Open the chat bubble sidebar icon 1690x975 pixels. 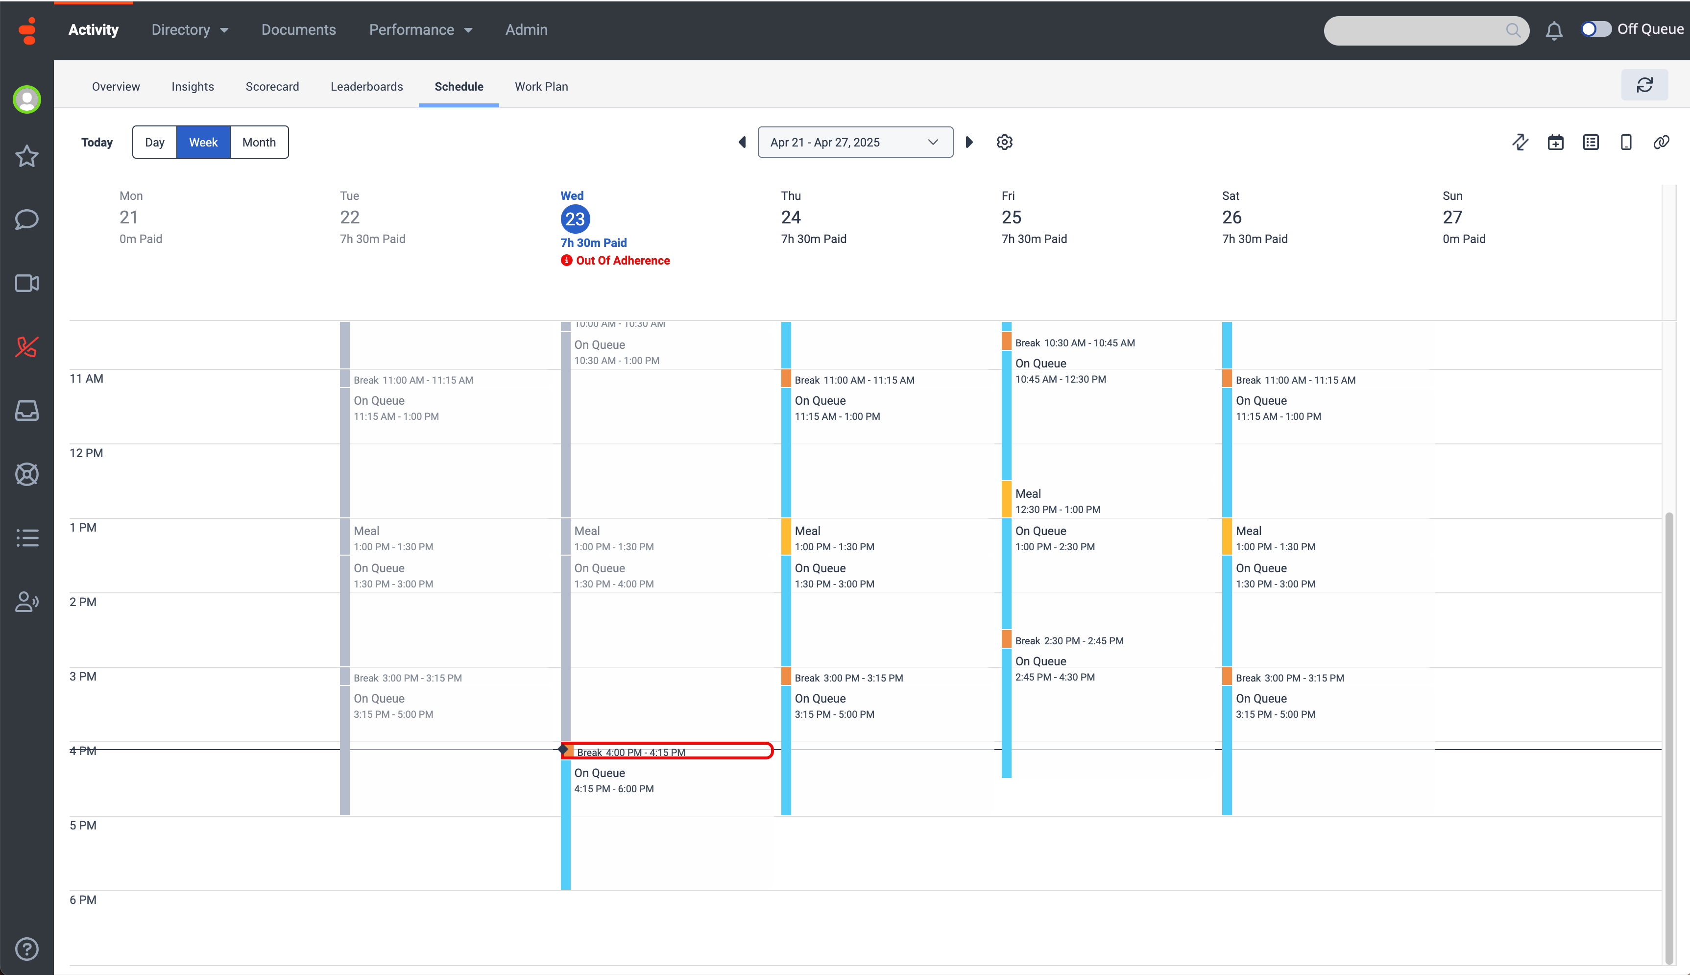point(27,219)
